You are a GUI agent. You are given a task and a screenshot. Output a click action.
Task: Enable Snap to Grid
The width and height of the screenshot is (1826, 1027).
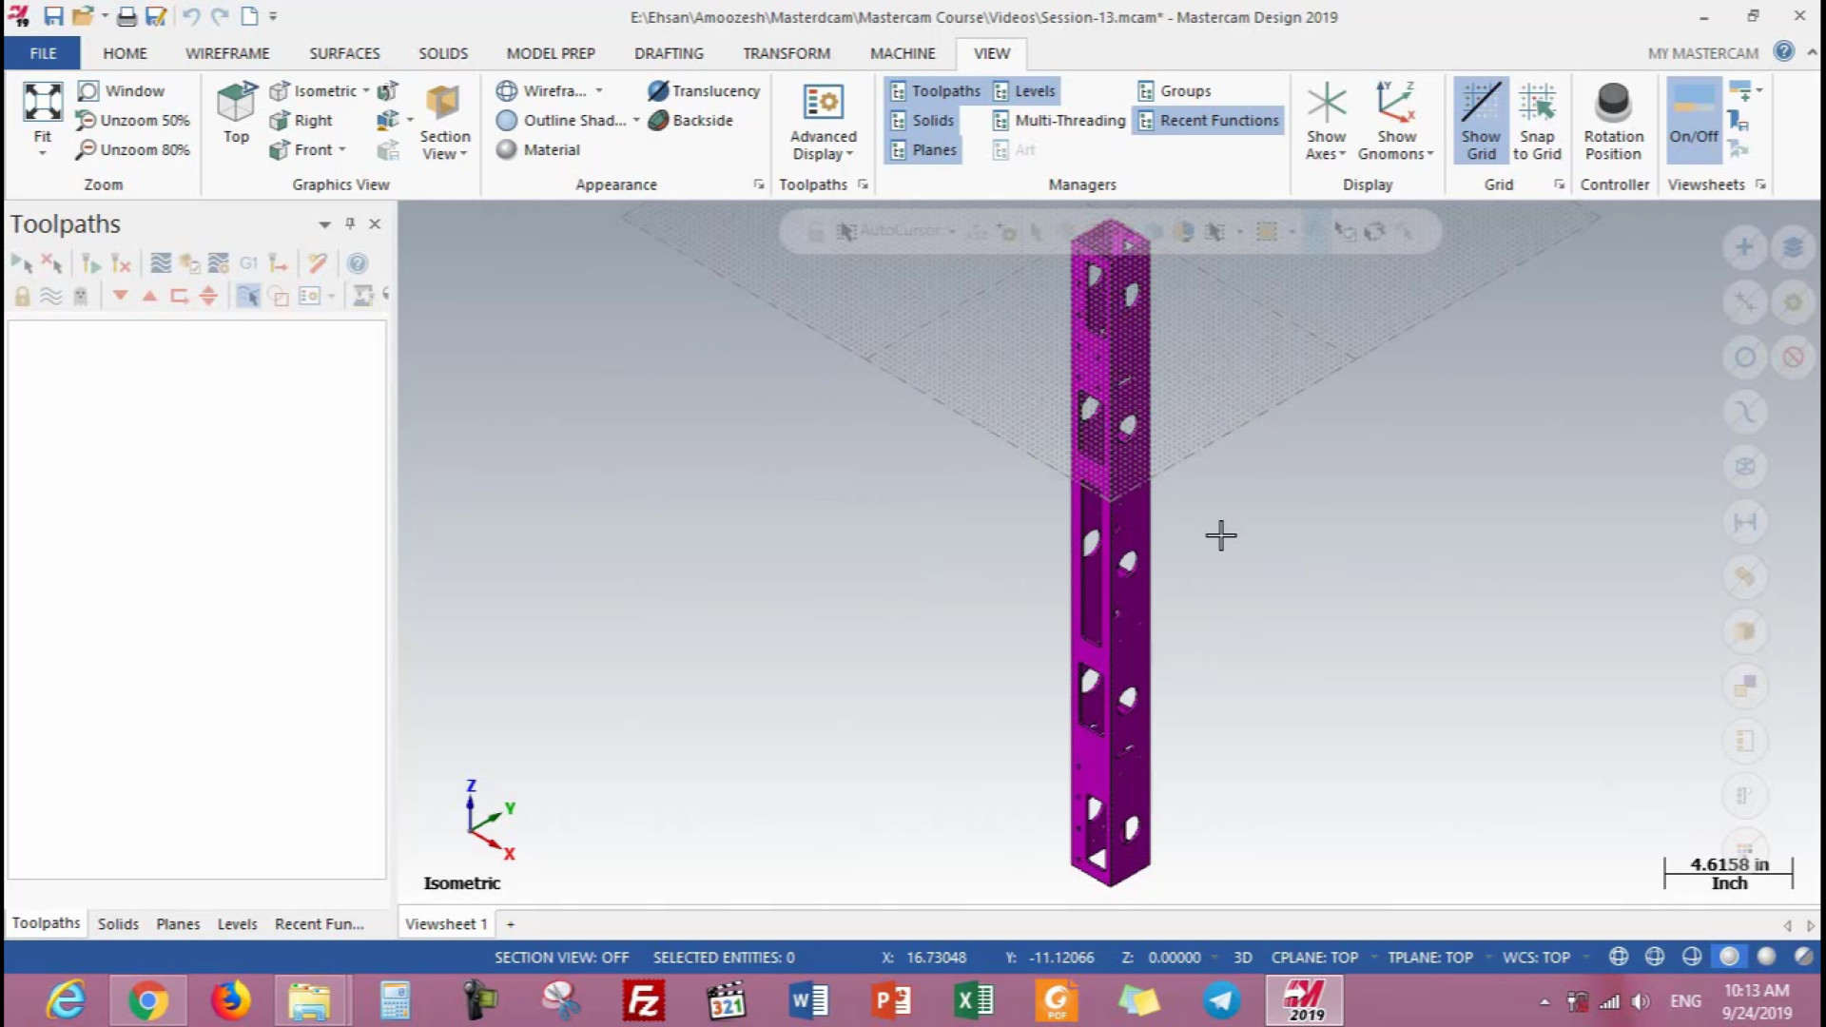click(x=1537, y=121)
